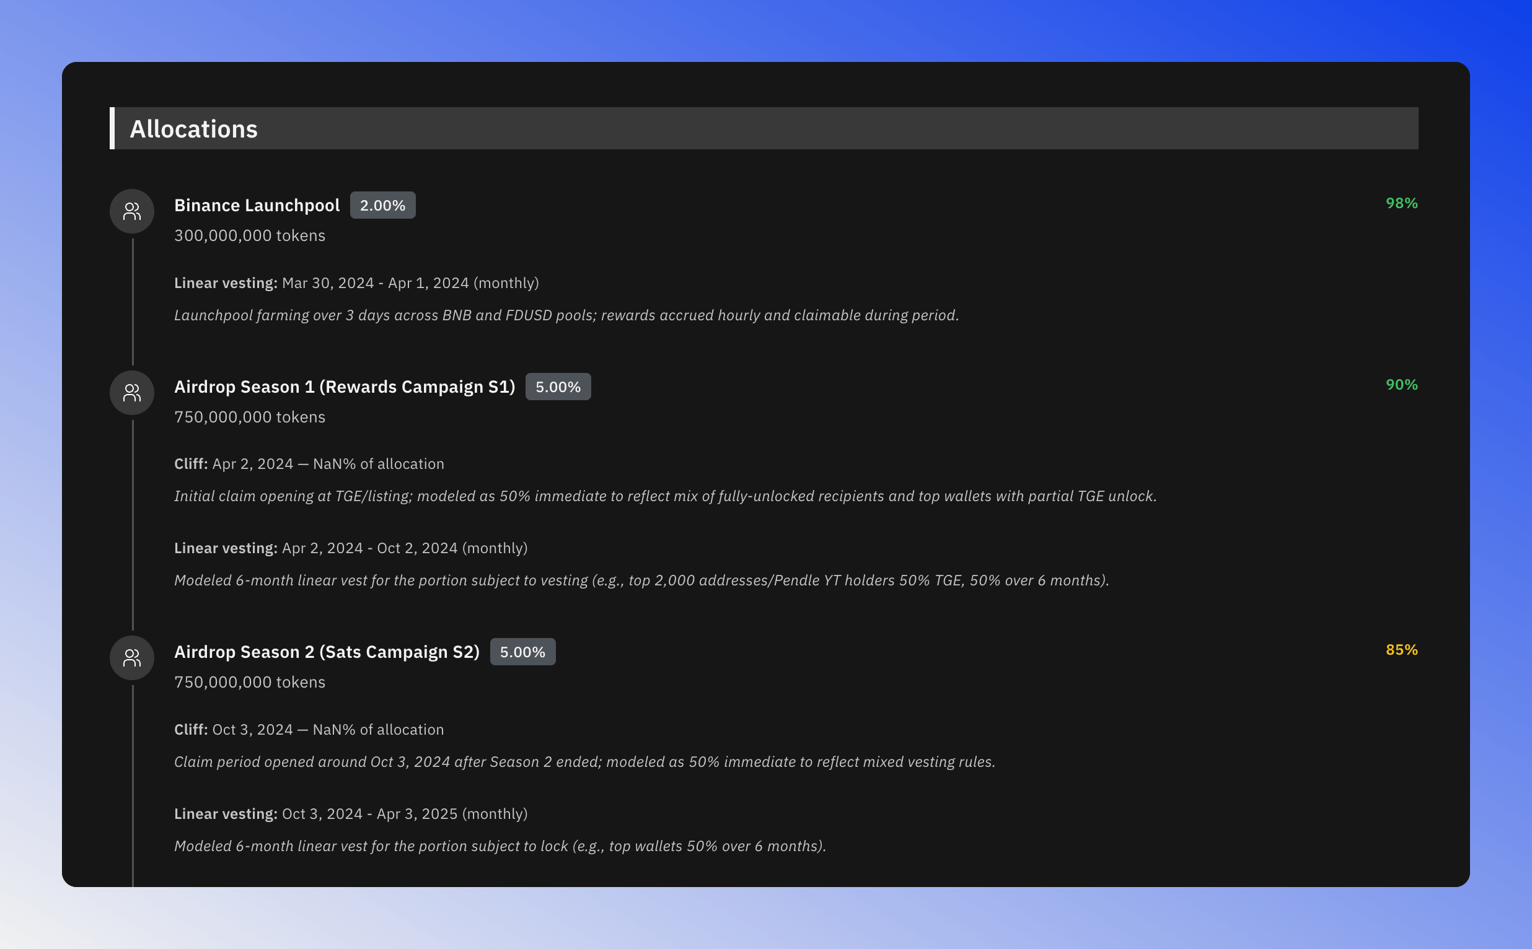Screen dimensions: 1532x949
Task: Click the Allocations section header
Action: (193, 129)
